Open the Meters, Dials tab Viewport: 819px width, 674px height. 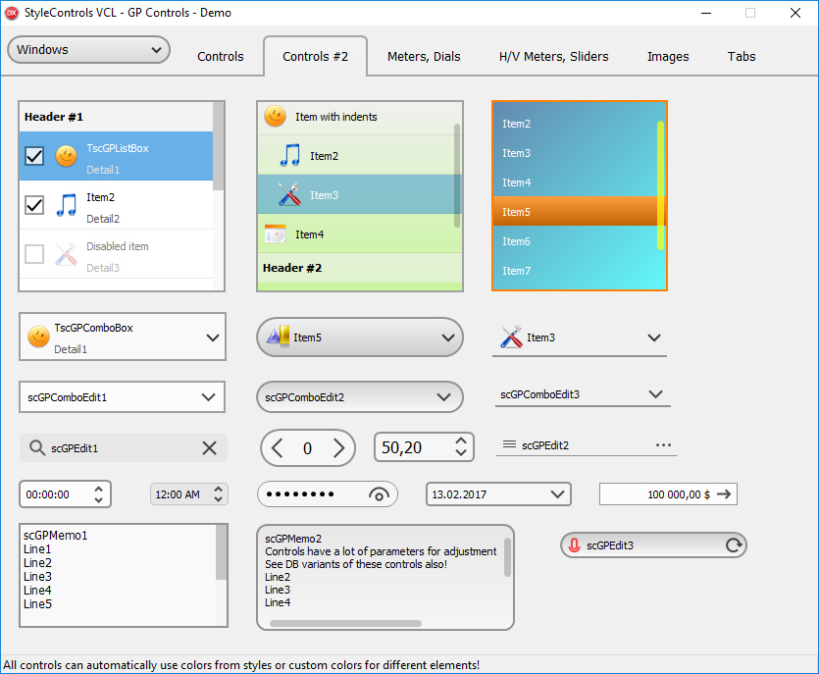click(424, 57)
